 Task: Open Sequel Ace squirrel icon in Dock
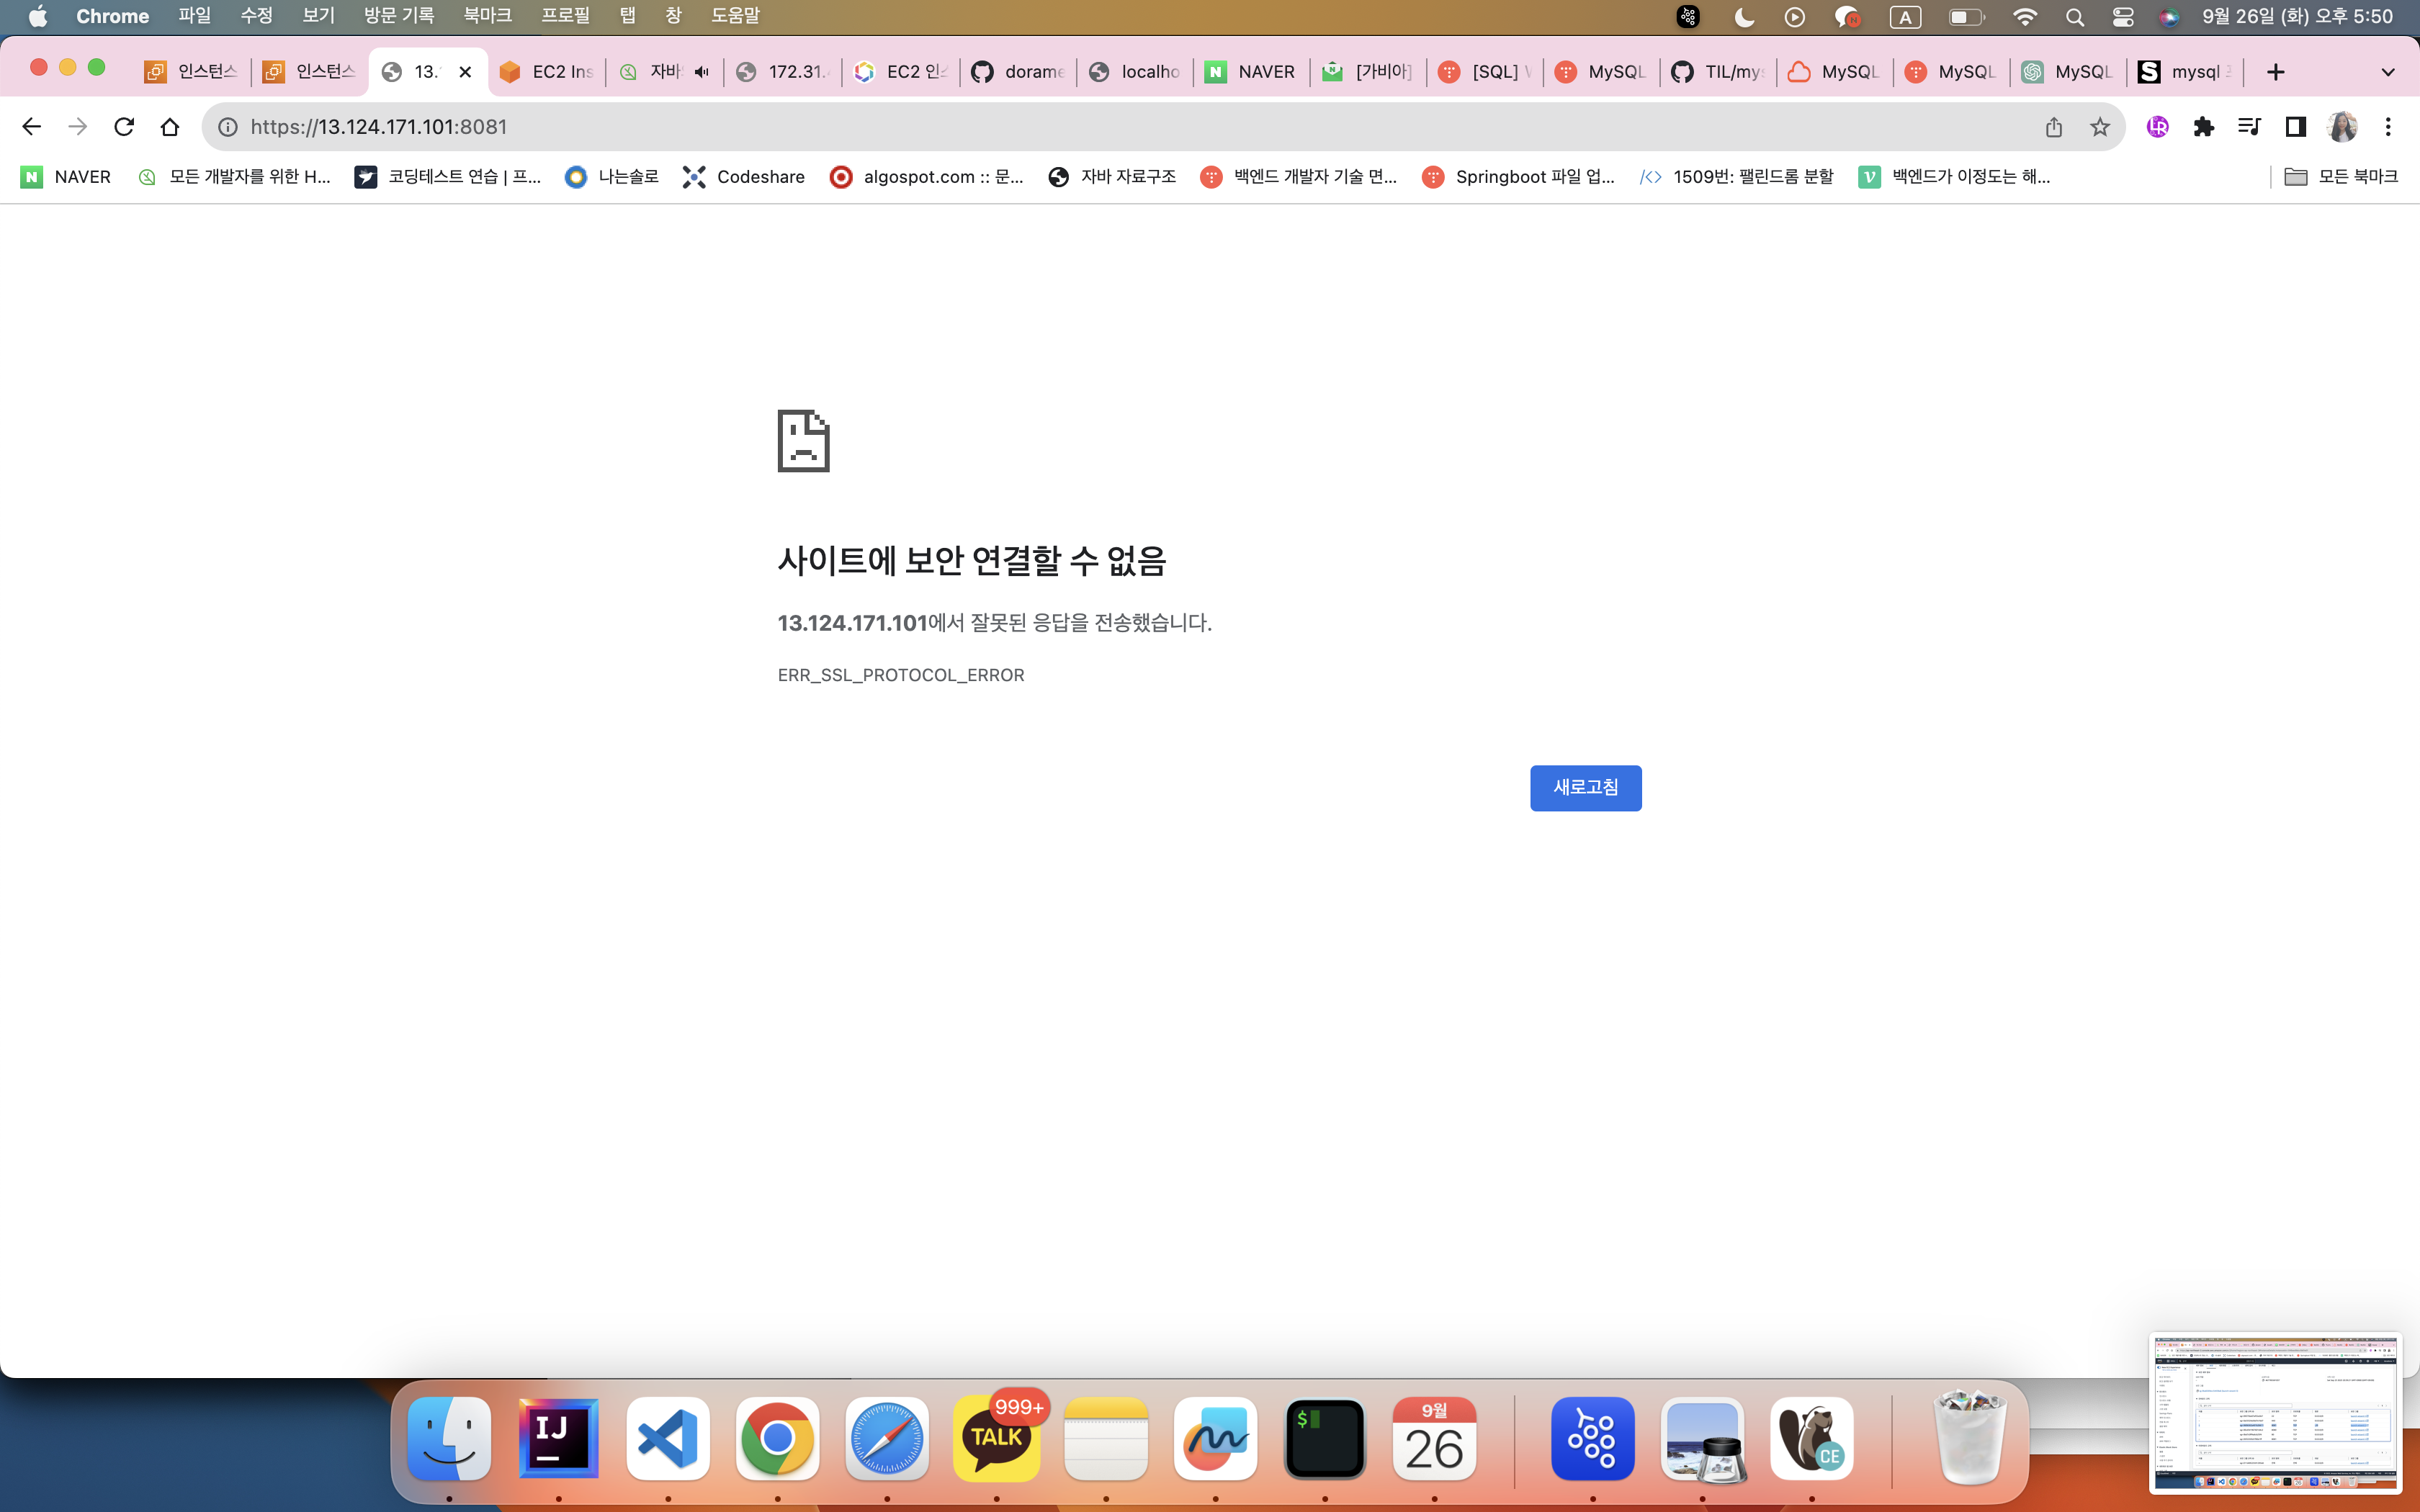[1812, 1439]
